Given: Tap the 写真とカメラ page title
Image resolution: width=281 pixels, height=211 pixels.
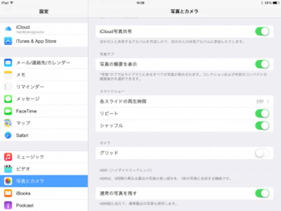Looking at the screenshot, I should click(x=184, y=11).
